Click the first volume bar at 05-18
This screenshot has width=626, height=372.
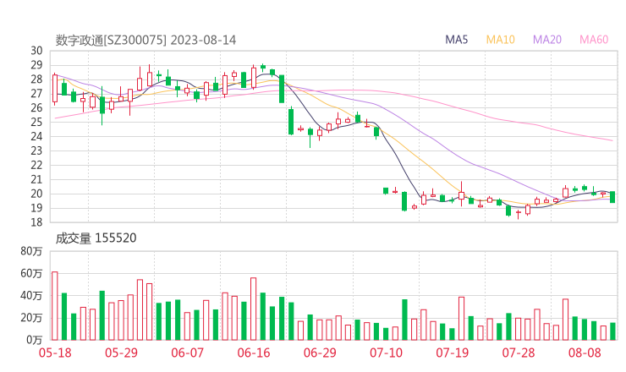click(x=55, y=306)
